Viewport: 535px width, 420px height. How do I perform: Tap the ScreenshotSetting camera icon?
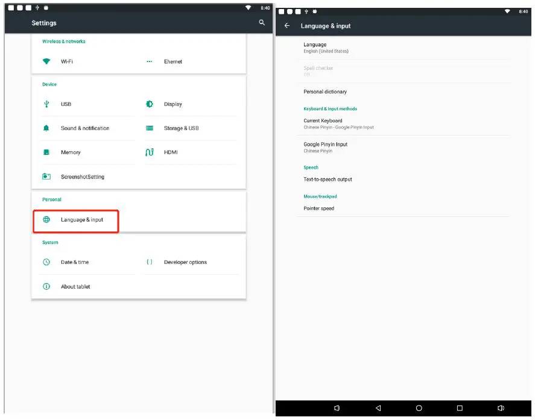click(46, 177)
